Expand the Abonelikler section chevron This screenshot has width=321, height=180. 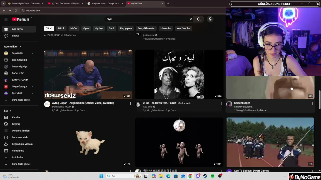point(20,47)
